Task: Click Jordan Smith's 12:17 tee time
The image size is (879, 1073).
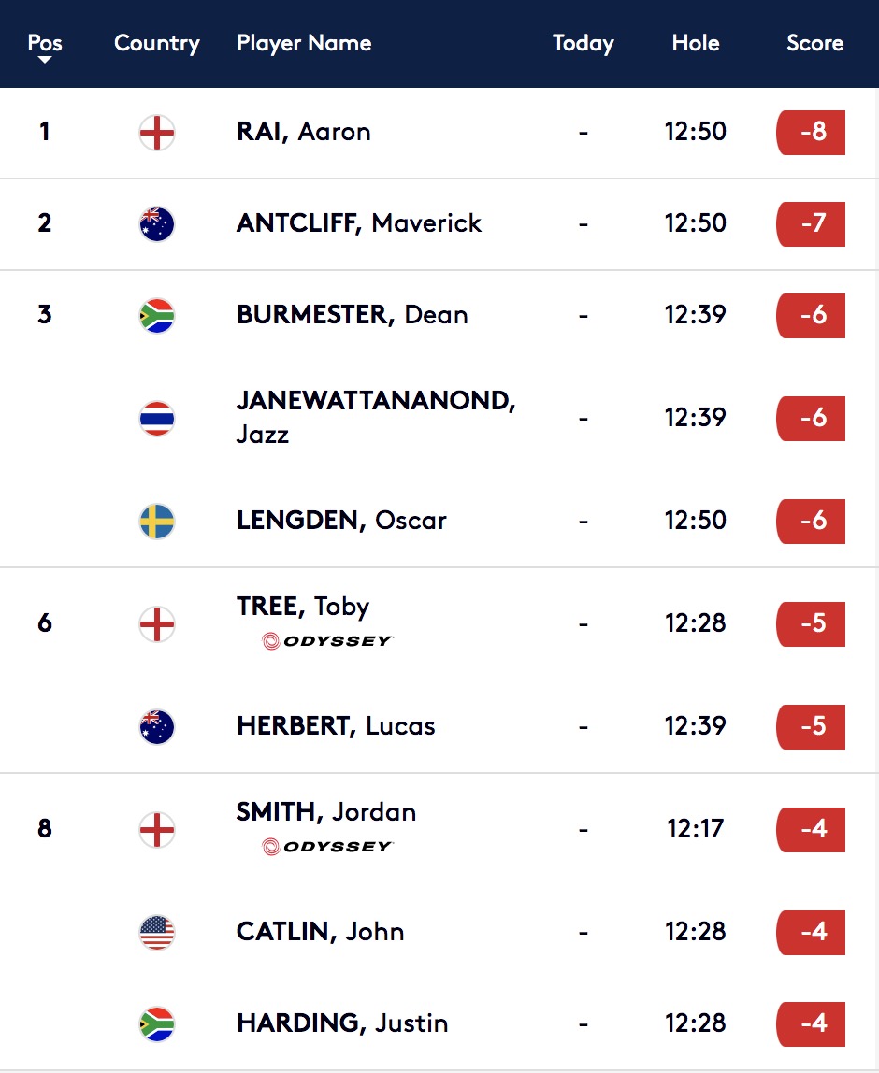Action: pos(696,829)
